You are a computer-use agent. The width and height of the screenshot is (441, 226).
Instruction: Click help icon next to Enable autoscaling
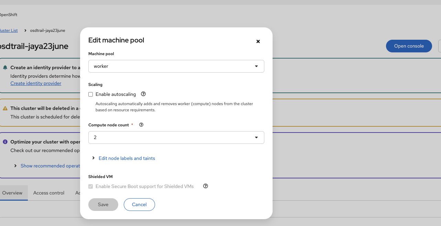(144, 94)
